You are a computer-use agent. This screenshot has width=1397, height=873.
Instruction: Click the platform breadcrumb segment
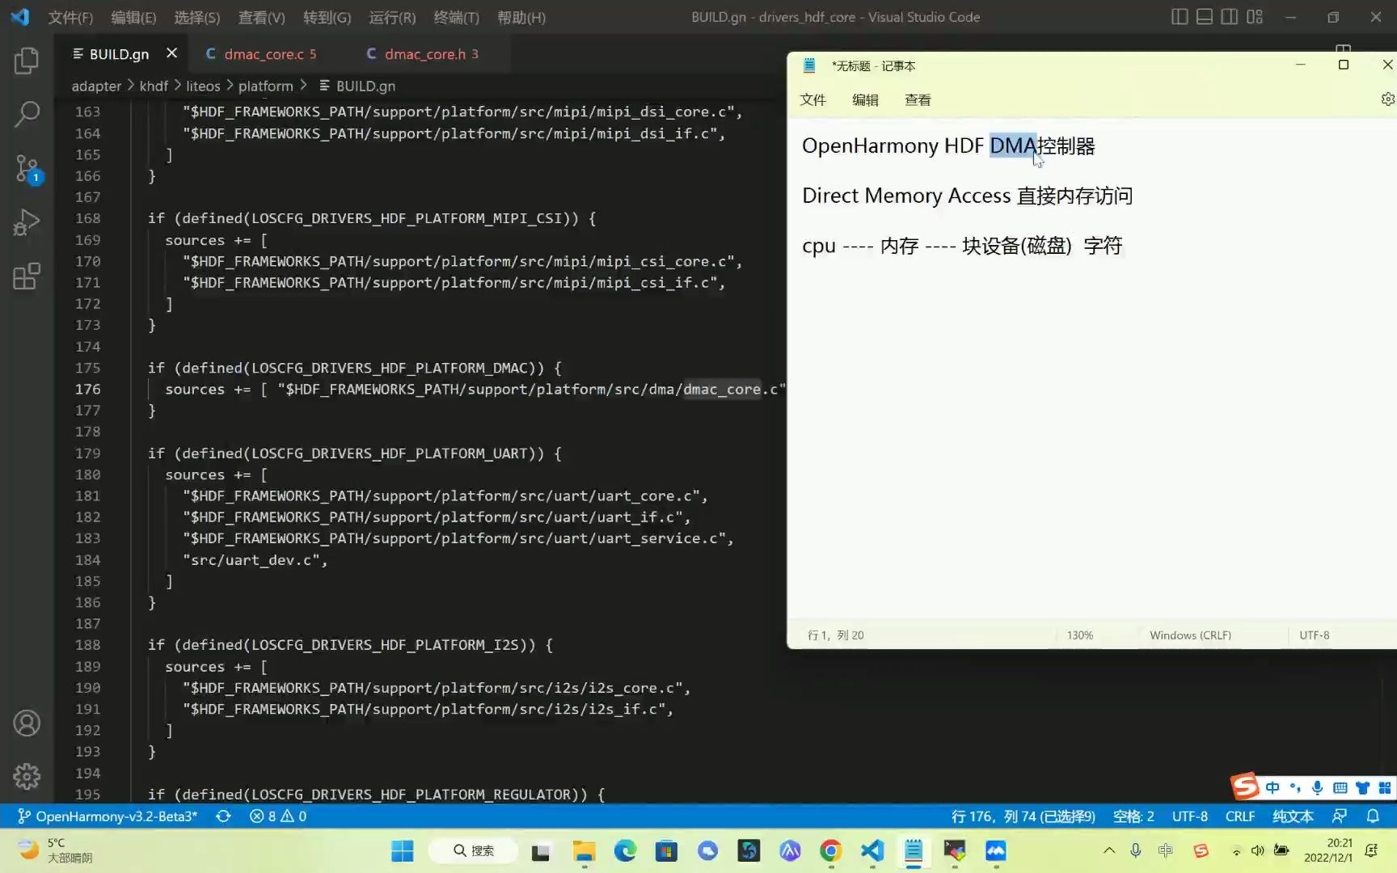(265, 86)
